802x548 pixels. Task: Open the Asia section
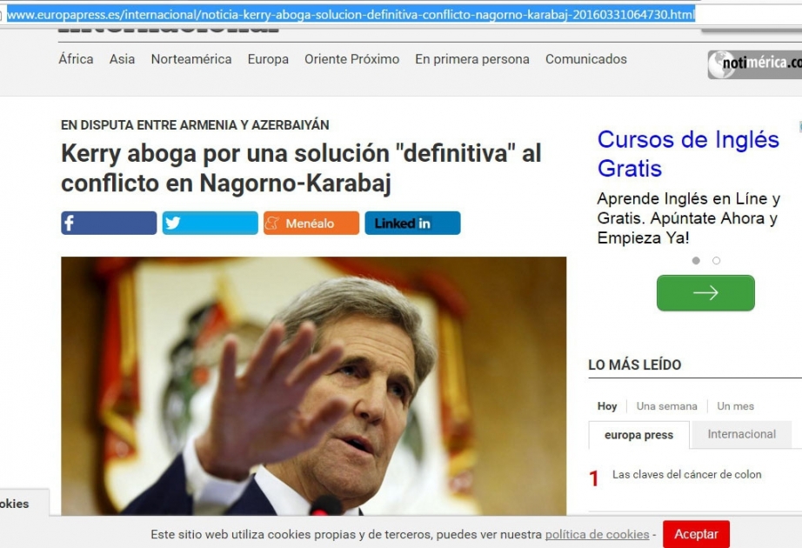[123, 59]
